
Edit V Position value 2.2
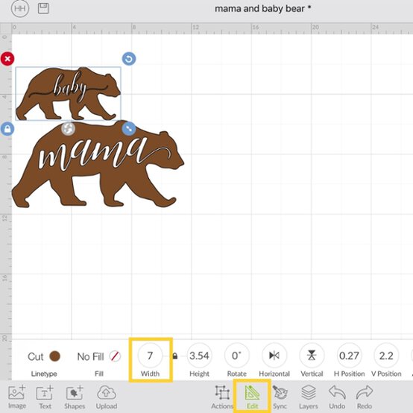click(386, 356)
